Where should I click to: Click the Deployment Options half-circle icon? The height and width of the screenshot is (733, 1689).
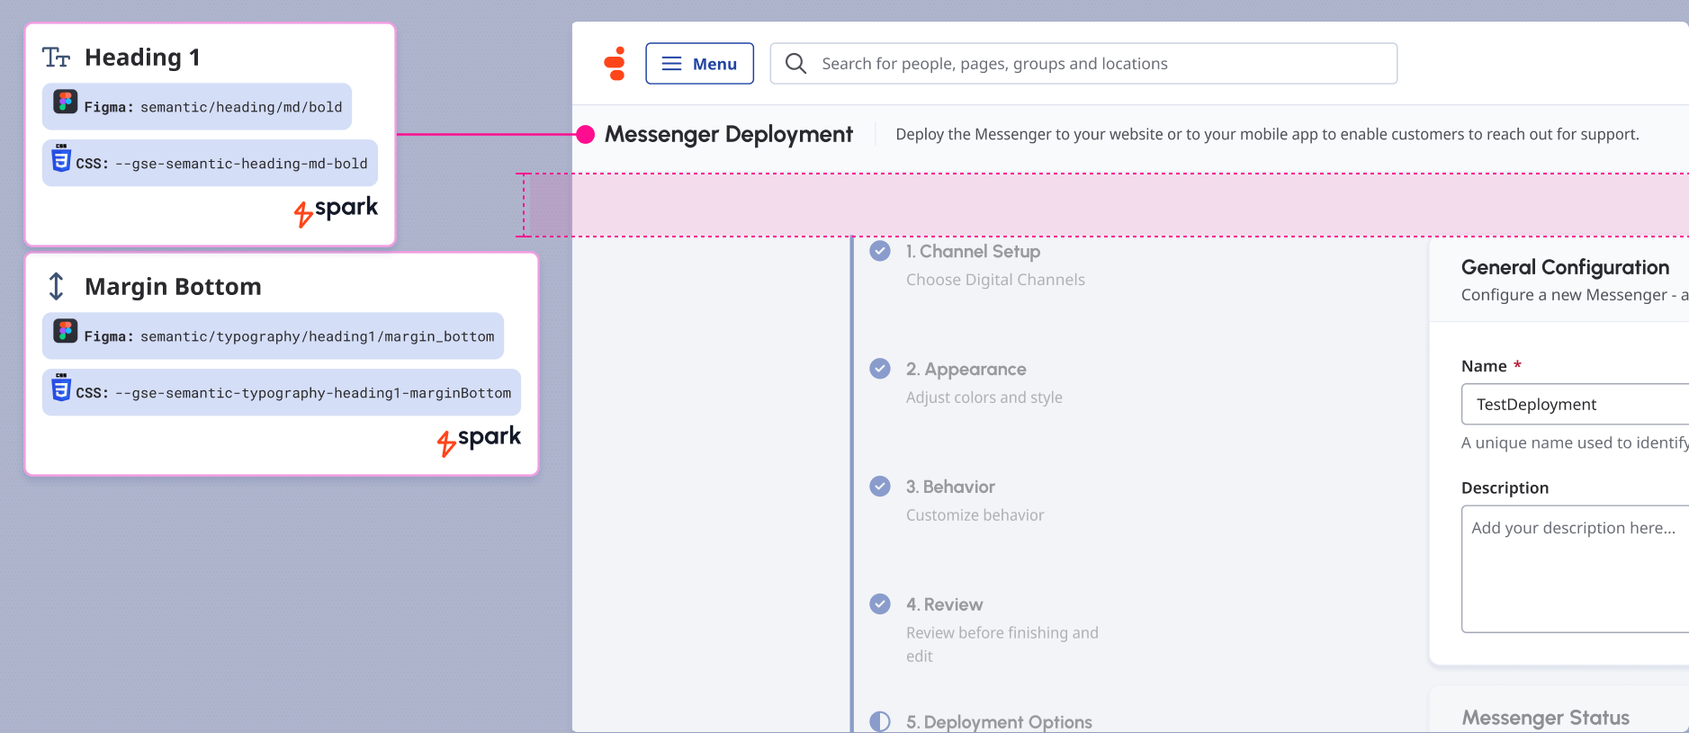pyautogui.click(x=880, y=721)
